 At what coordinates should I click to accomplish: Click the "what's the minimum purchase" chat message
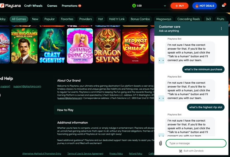[x=203, y=70]
